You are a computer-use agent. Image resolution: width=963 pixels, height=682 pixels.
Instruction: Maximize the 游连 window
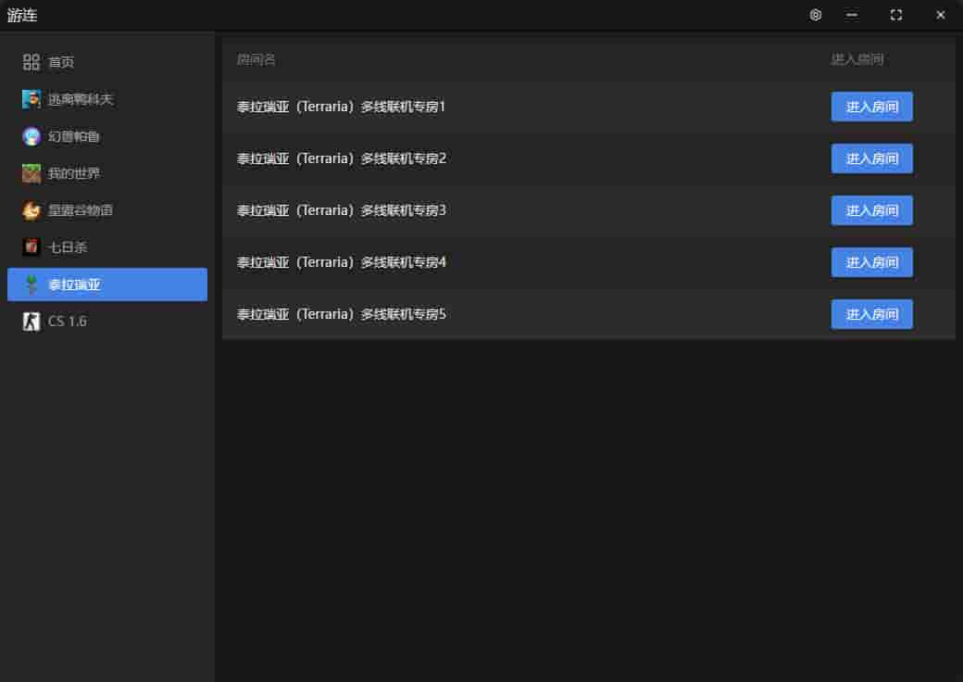[x=896, y=15]
